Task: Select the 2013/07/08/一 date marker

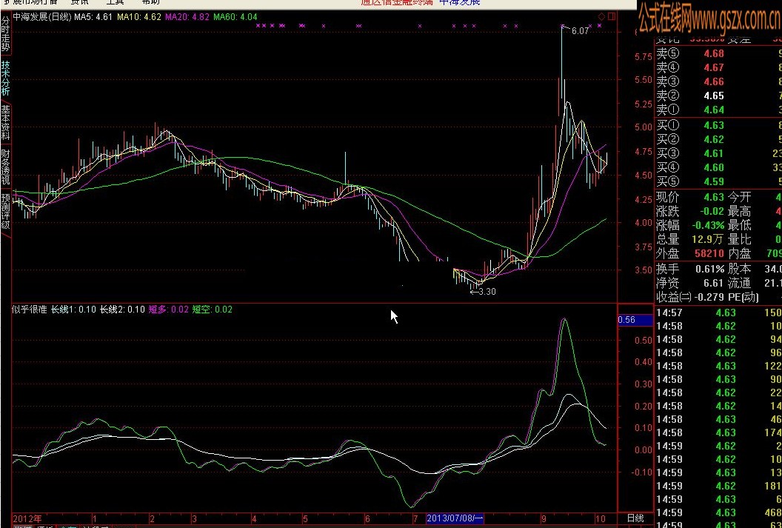Action: [455, 518]
